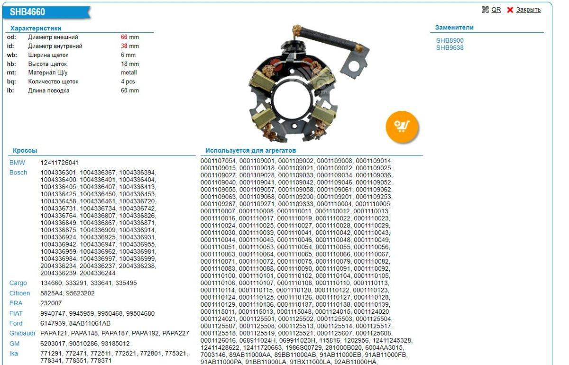Select the BMW cross-reference brand
The width and height of the screenshot is (569, 365).
coord(17,163)
